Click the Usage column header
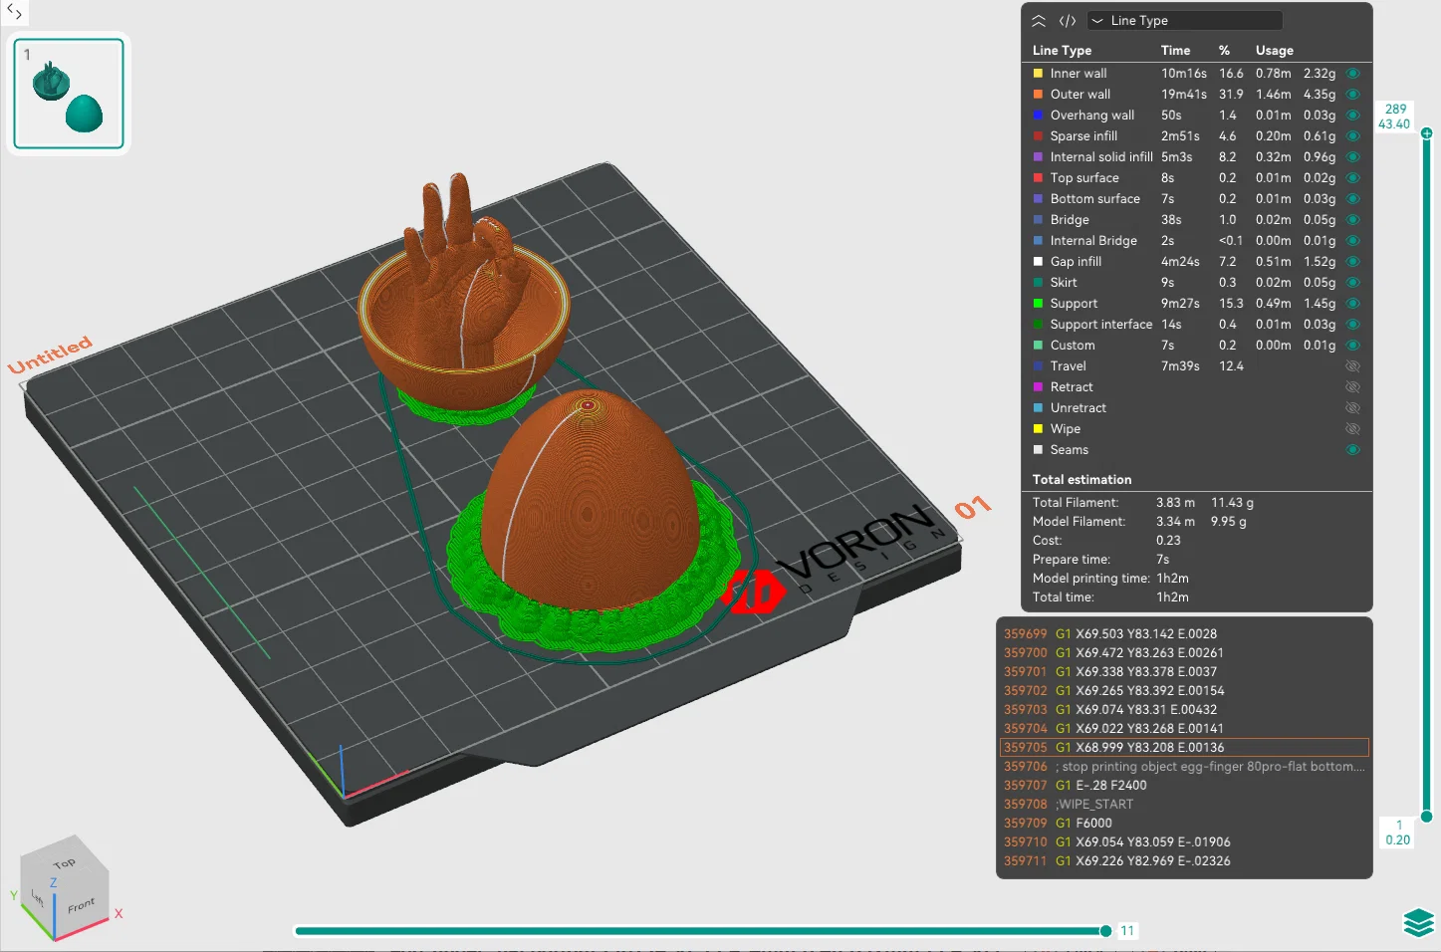 click(1275, 51)
